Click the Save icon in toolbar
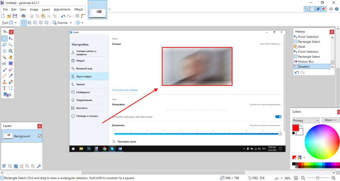340x181 pixels. tap(15, 16)
